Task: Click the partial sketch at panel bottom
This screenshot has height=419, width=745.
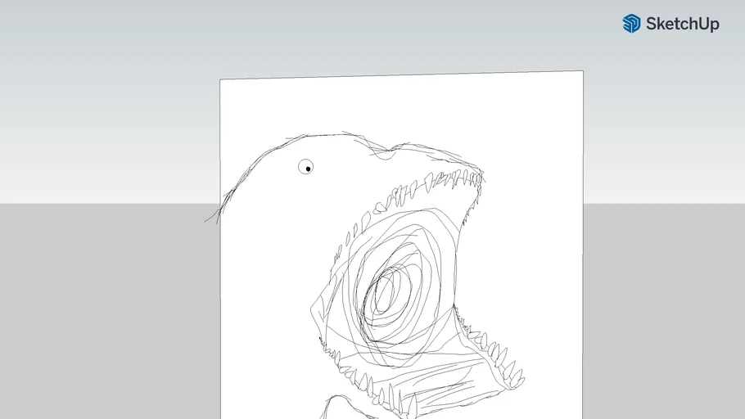Action: (336, 407)
